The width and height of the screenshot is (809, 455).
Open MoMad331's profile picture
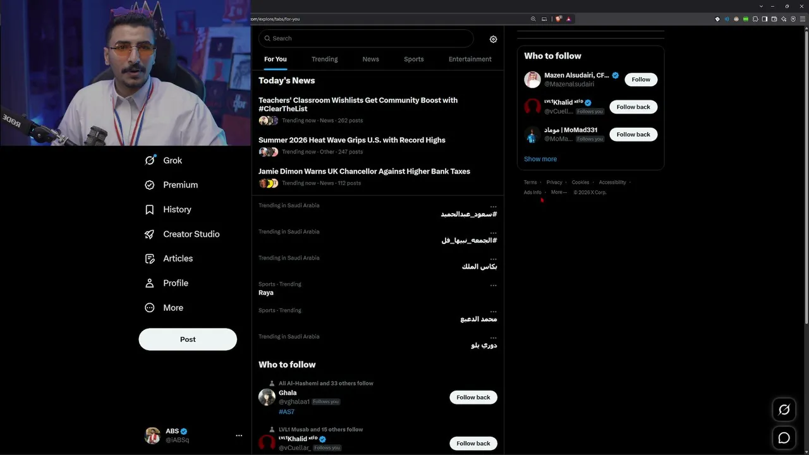532,135
